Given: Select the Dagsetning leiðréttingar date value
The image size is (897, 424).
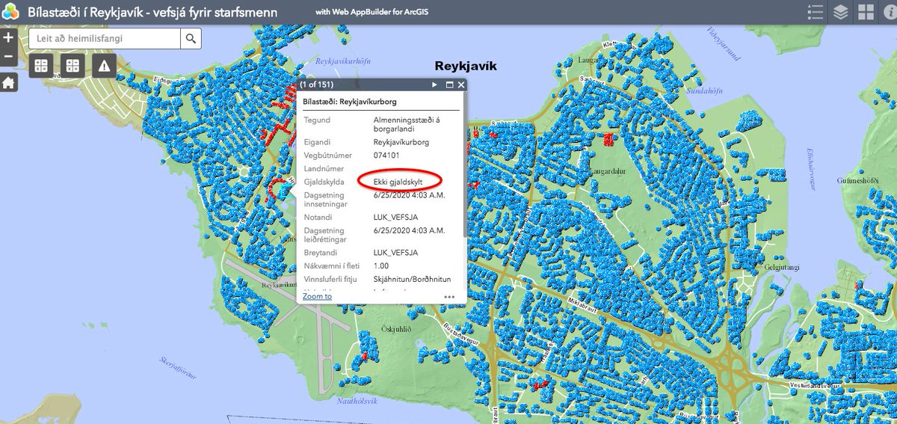Looking at the screenshot, I should [x=408, y=230].
